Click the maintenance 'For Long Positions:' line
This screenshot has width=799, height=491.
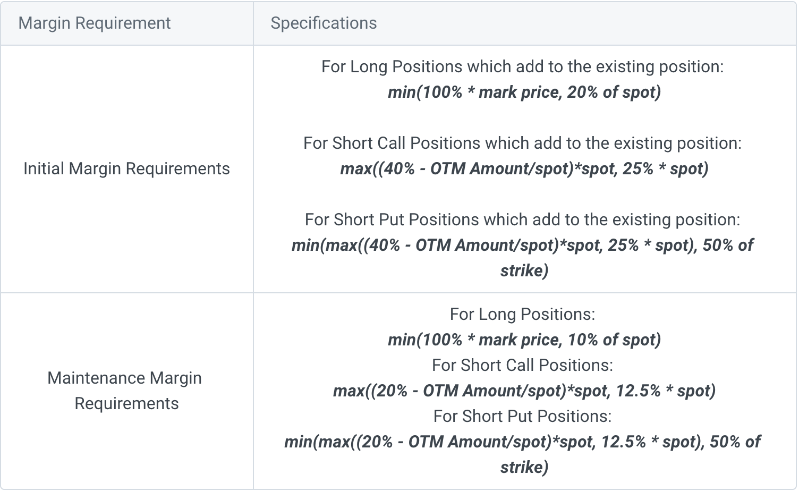click(522, 315)
